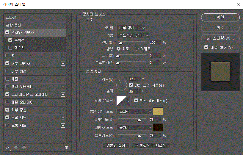Click the 높이 field showing 30
Image resolution: width=243 pixels, height=155 pixels.
(135, 92)
